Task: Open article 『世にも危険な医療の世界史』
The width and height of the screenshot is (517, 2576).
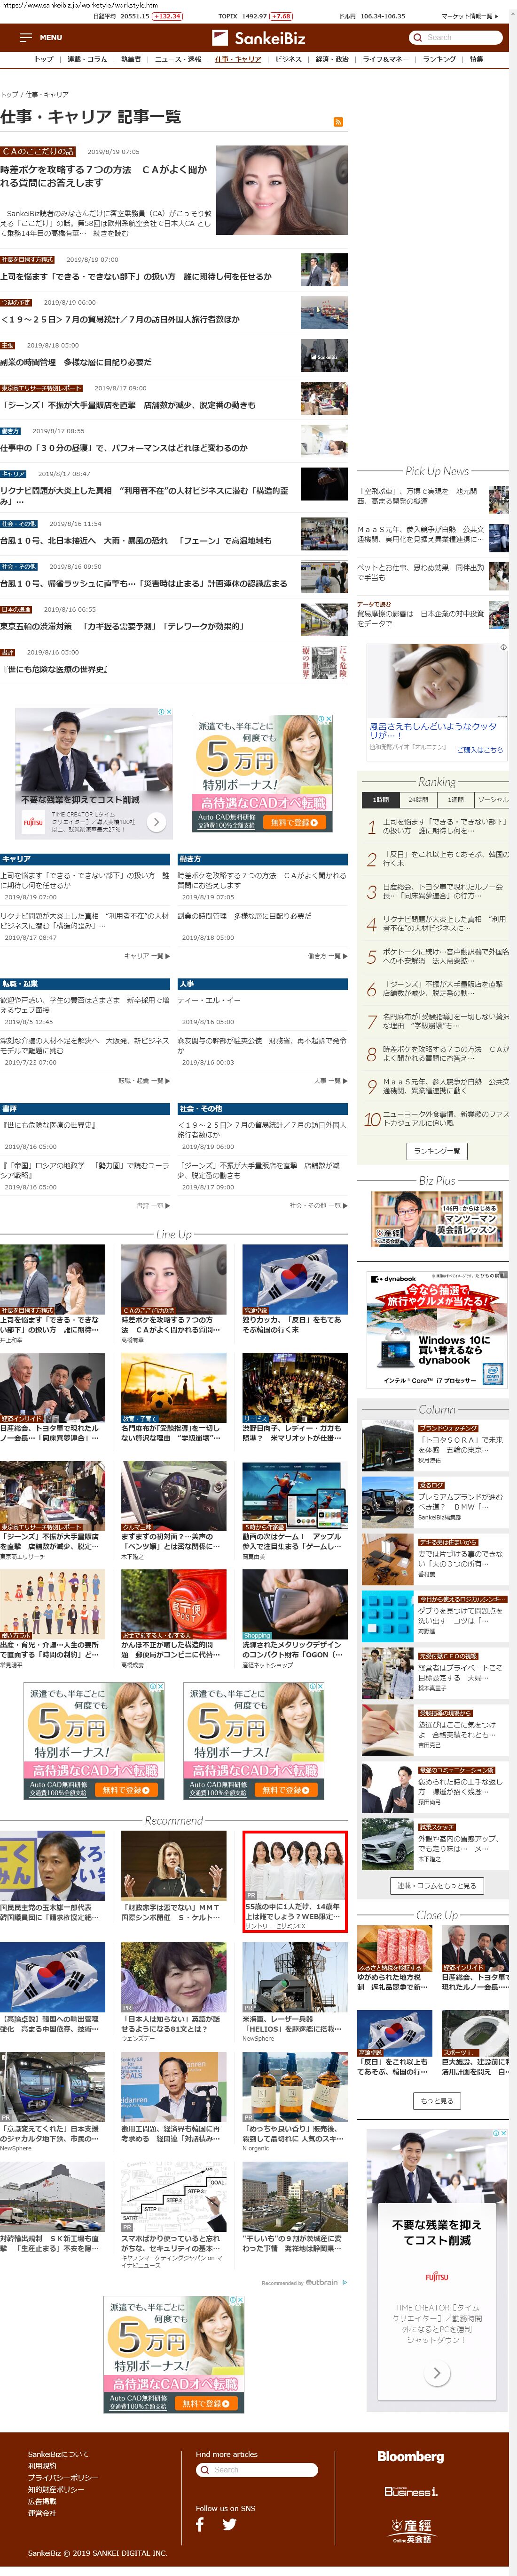Action: click(x=55, y=669)
